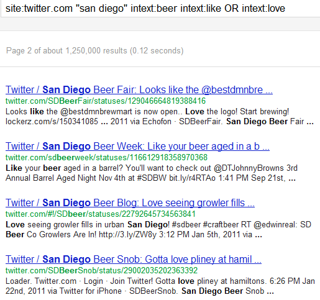The image size is (320, 300).
Task: Click the snippet about pliney at hamiltons
Action: coord(160,286)
